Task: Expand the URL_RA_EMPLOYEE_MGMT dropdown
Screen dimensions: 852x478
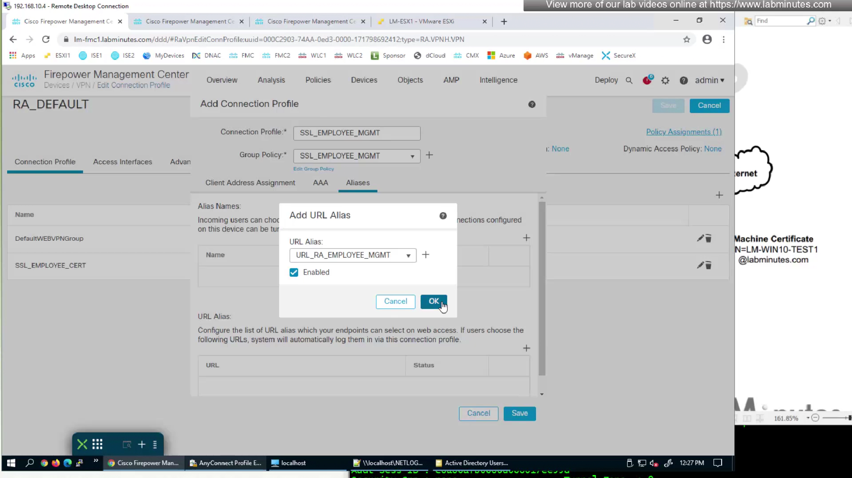Action: point(408,255)
